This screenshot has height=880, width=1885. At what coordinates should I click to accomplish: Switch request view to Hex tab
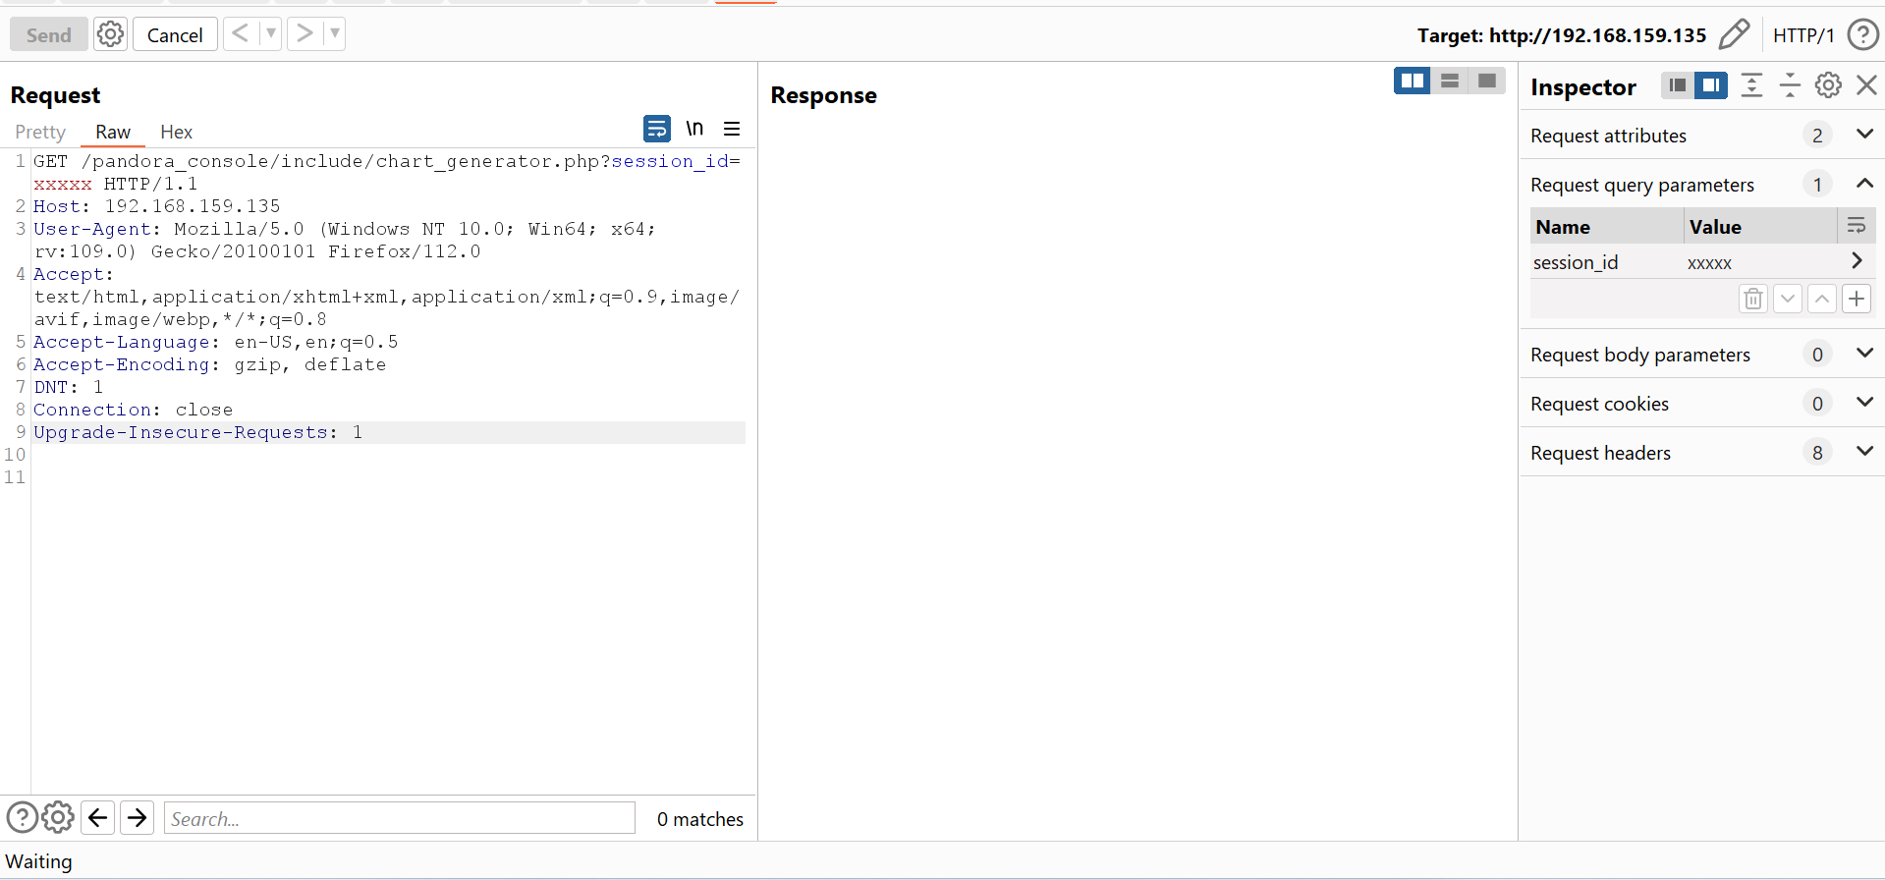(177, 132)
